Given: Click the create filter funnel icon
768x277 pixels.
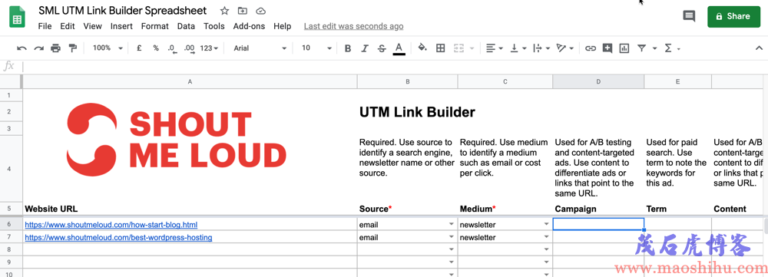Looking at the screenshot, I should tap(641, 48).
